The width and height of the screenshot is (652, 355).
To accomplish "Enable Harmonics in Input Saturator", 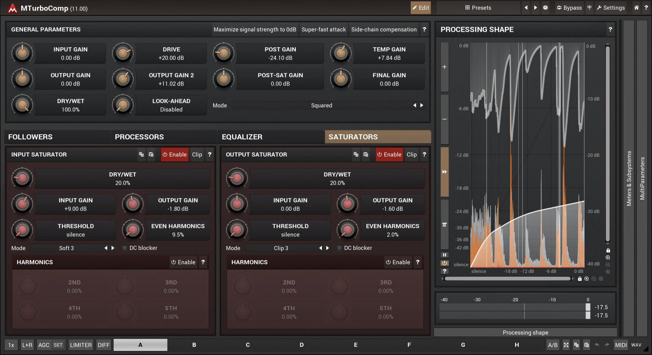I will coord(183,262).
